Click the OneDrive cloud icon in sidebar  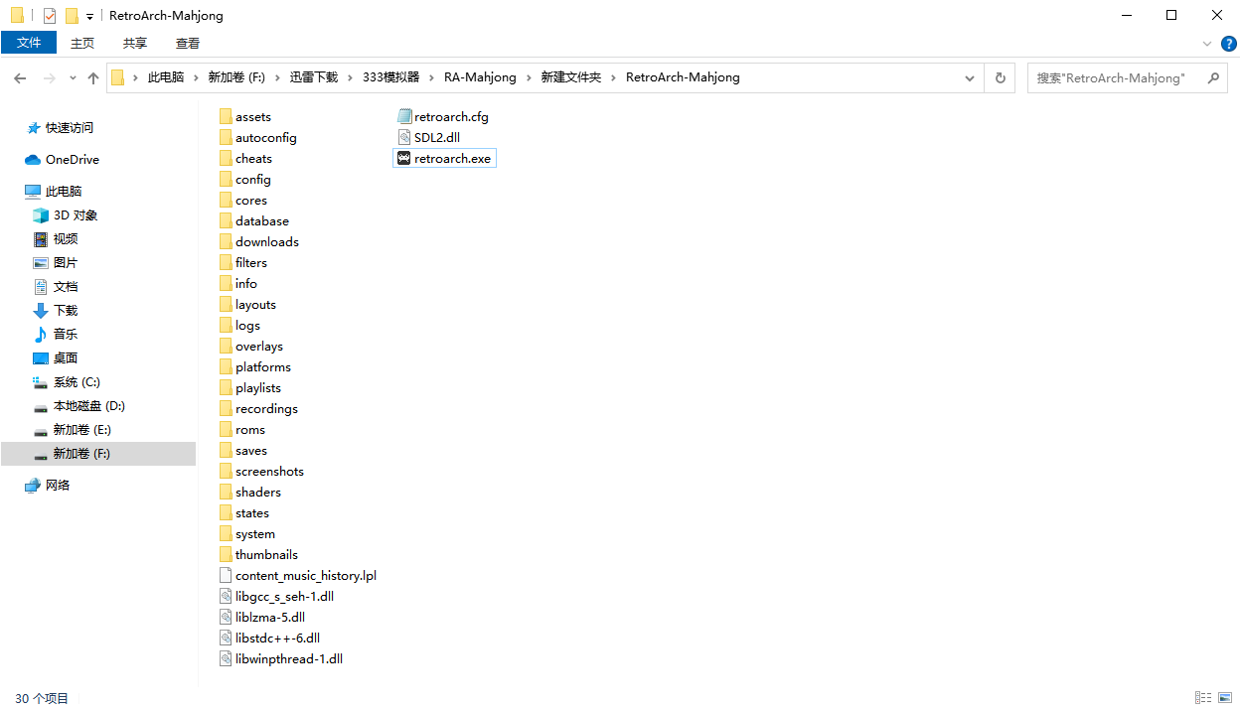click(33, 159)
